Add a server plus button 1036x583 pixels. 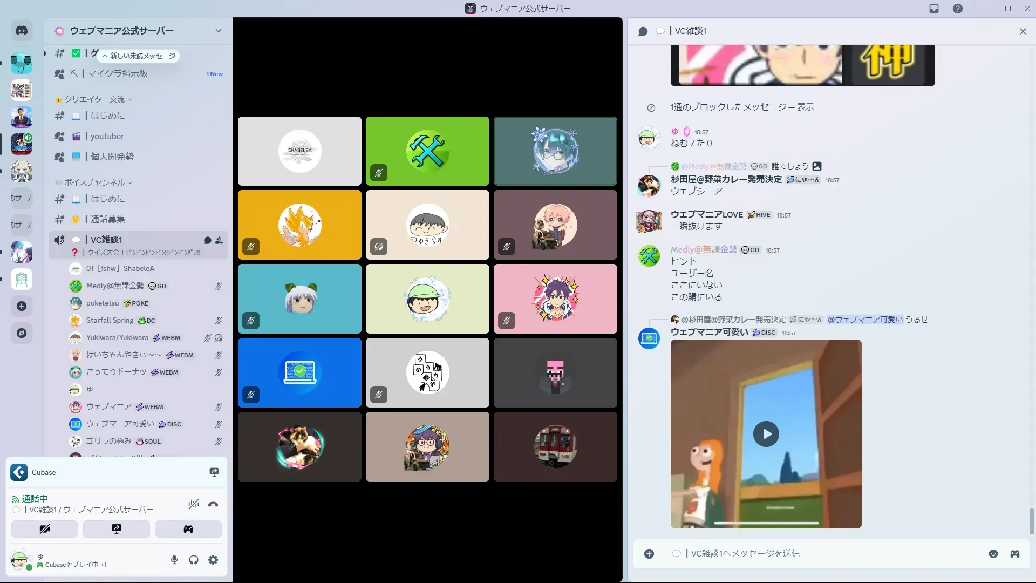[x=22, y=306]
